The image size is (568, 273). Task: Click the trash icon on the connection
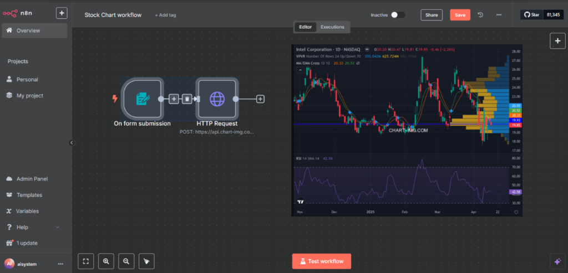(186, 99)
